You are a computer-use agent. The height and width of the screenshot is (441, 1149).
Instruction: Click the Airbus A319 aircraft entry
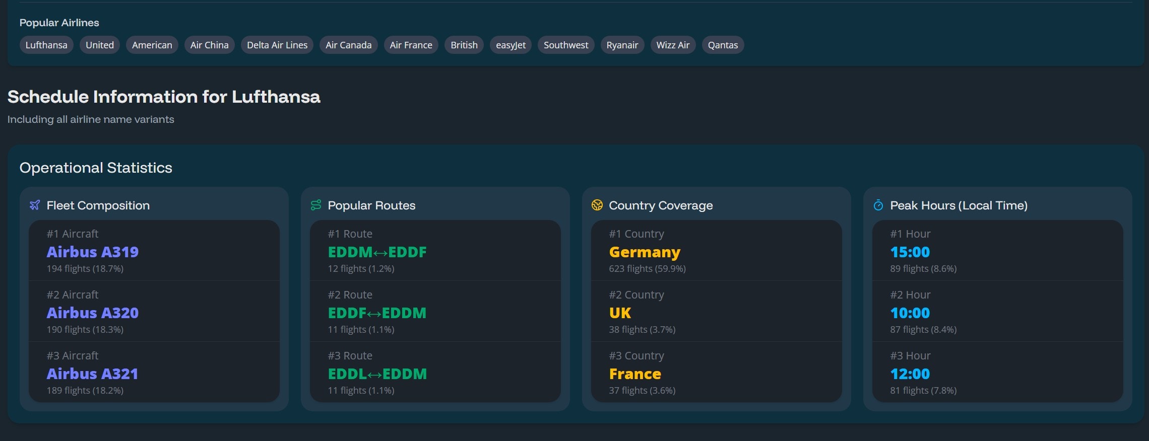point(93,252)
